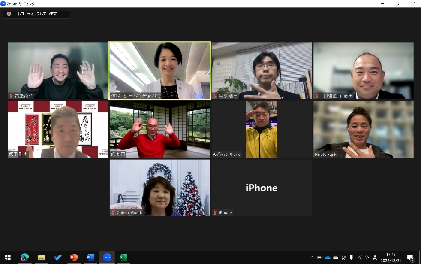Viewport: 421px width, 264px height.
Task: Select the Hiroto Fujiki video tile
Action: point(363,129)
